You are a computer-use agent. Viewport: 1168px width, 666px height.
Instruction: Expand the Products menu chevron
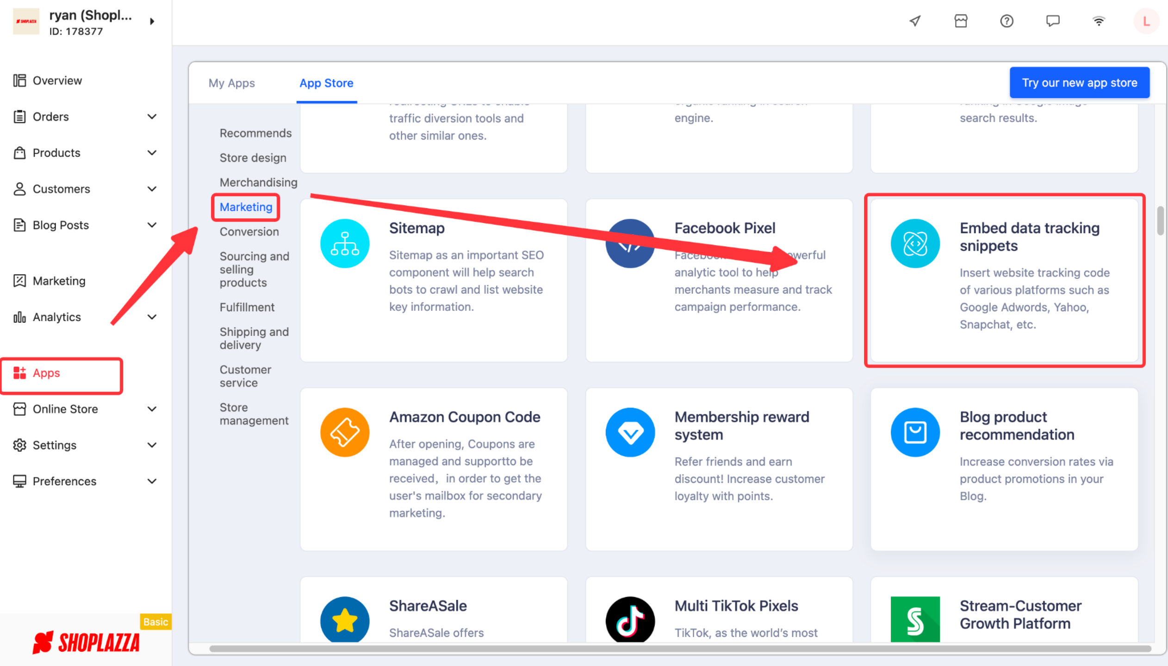pos(152,153)
